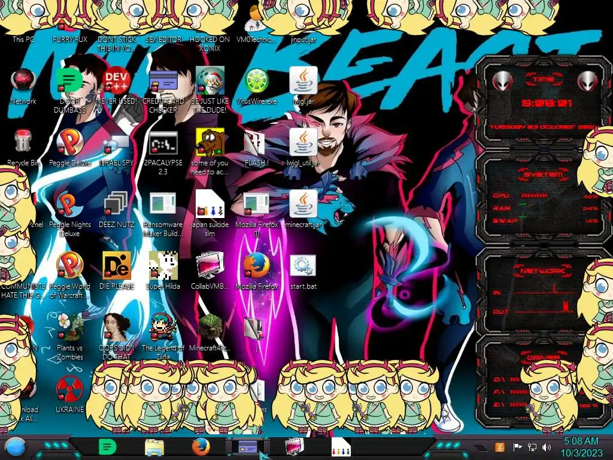Switch to CollabVM taskbar item

(295, 447)
